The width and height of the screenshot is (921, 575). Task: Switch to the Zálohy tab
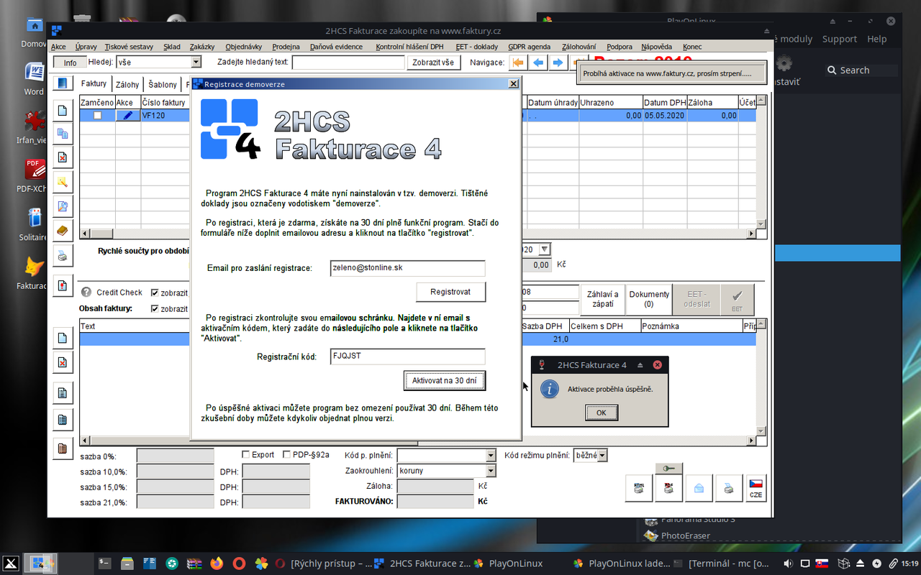click(x=127, y=85)
